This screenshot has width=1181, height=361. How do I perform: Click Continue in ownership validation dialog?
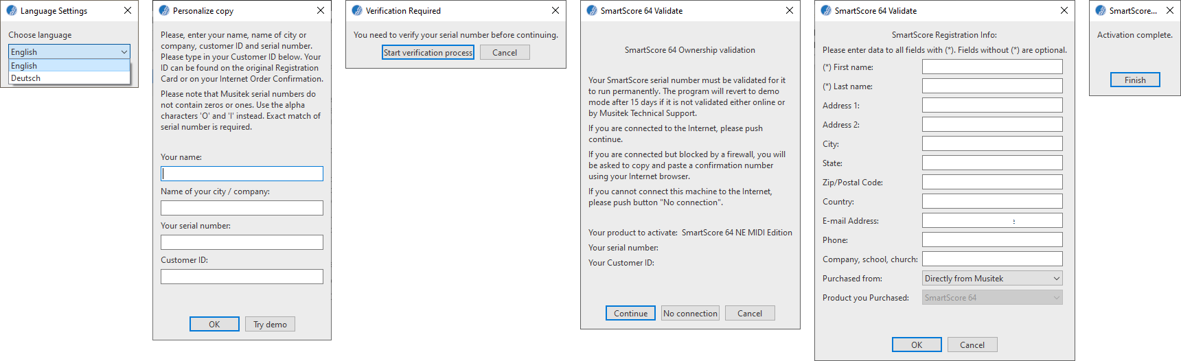[x=630, y=313]
